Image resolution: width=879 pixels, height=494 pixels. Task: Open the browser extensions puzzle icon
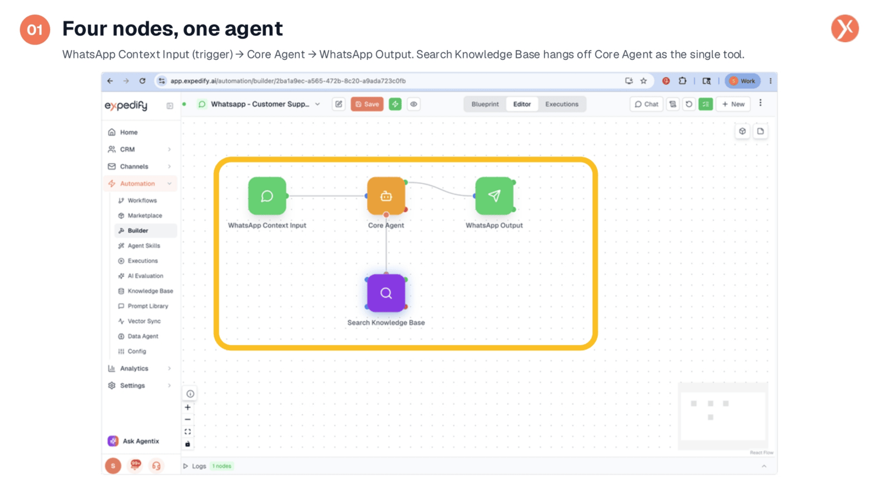(x=682, y=81)
